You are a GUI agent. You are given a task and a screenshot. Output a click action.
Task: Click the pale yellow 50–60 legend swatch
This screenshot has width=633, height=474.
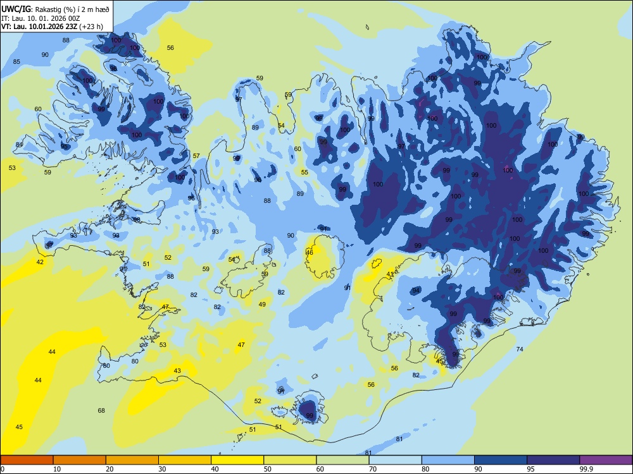click(290, 460)
